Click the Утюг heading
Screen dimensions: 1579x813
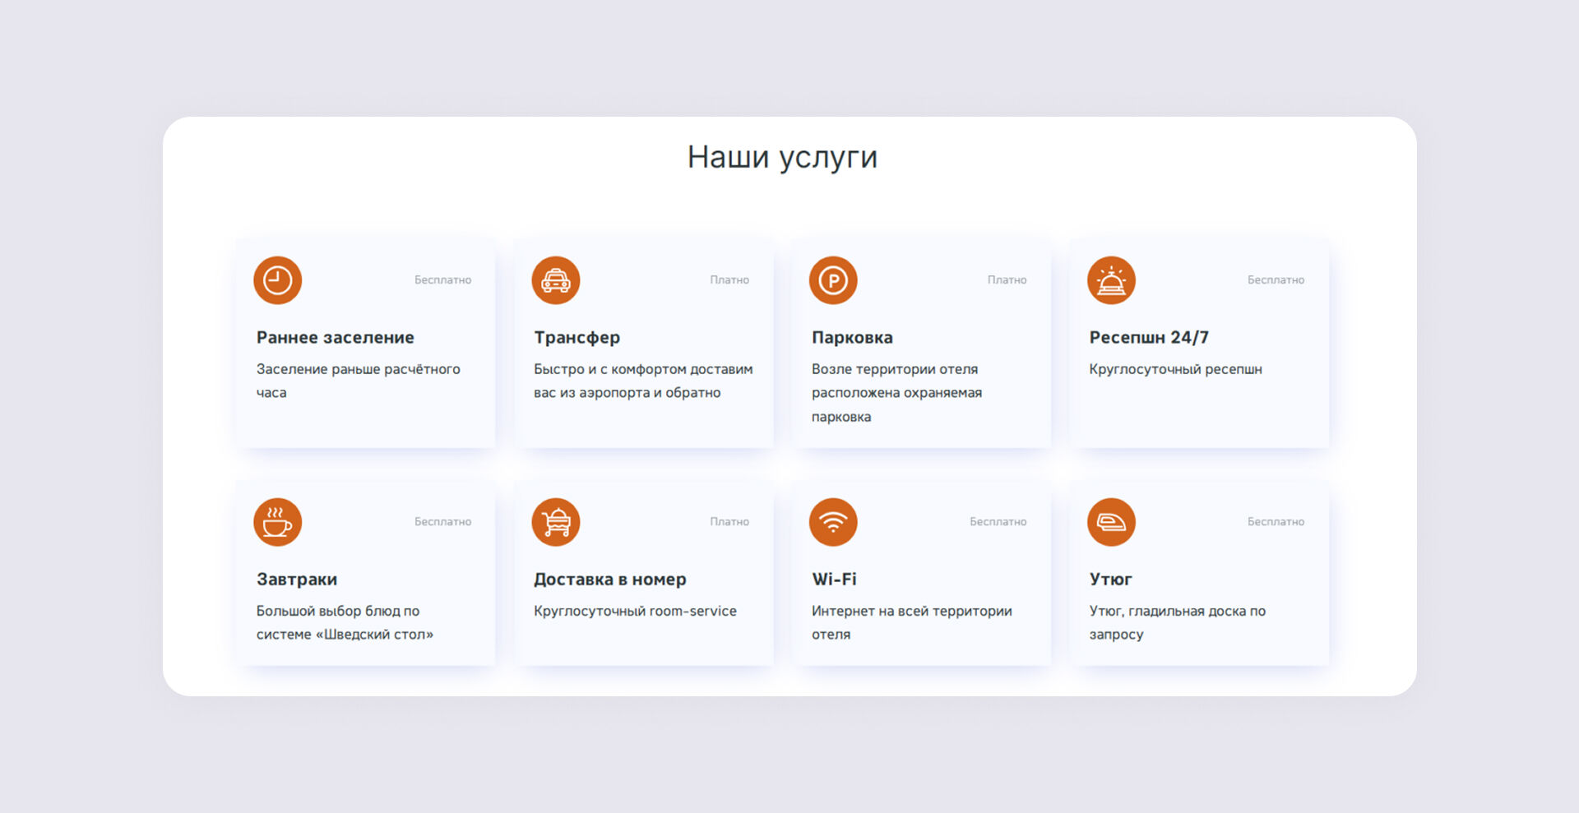1110,579
